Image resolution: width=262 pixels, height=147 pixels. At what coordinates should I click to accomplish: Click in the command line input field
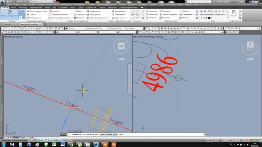click(136, 134)
